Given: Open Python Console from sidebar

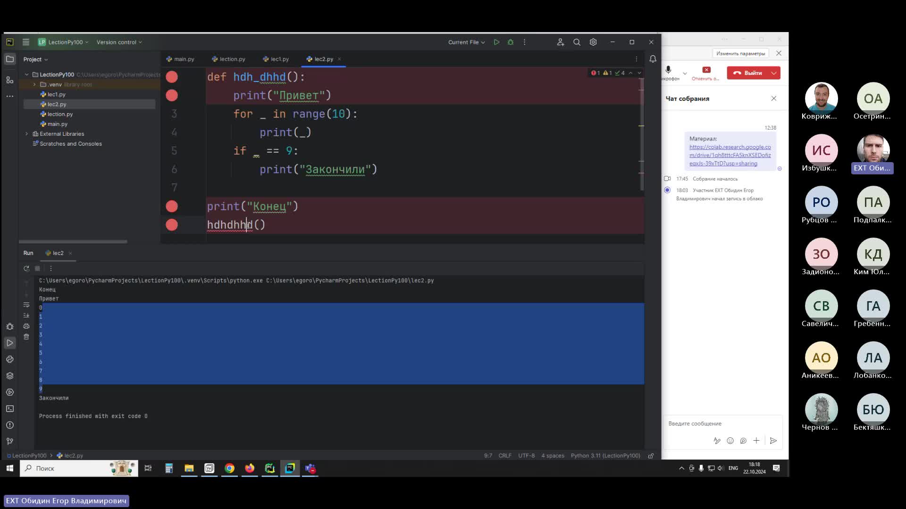Looking at the screenshot, I should coord(9,359).
